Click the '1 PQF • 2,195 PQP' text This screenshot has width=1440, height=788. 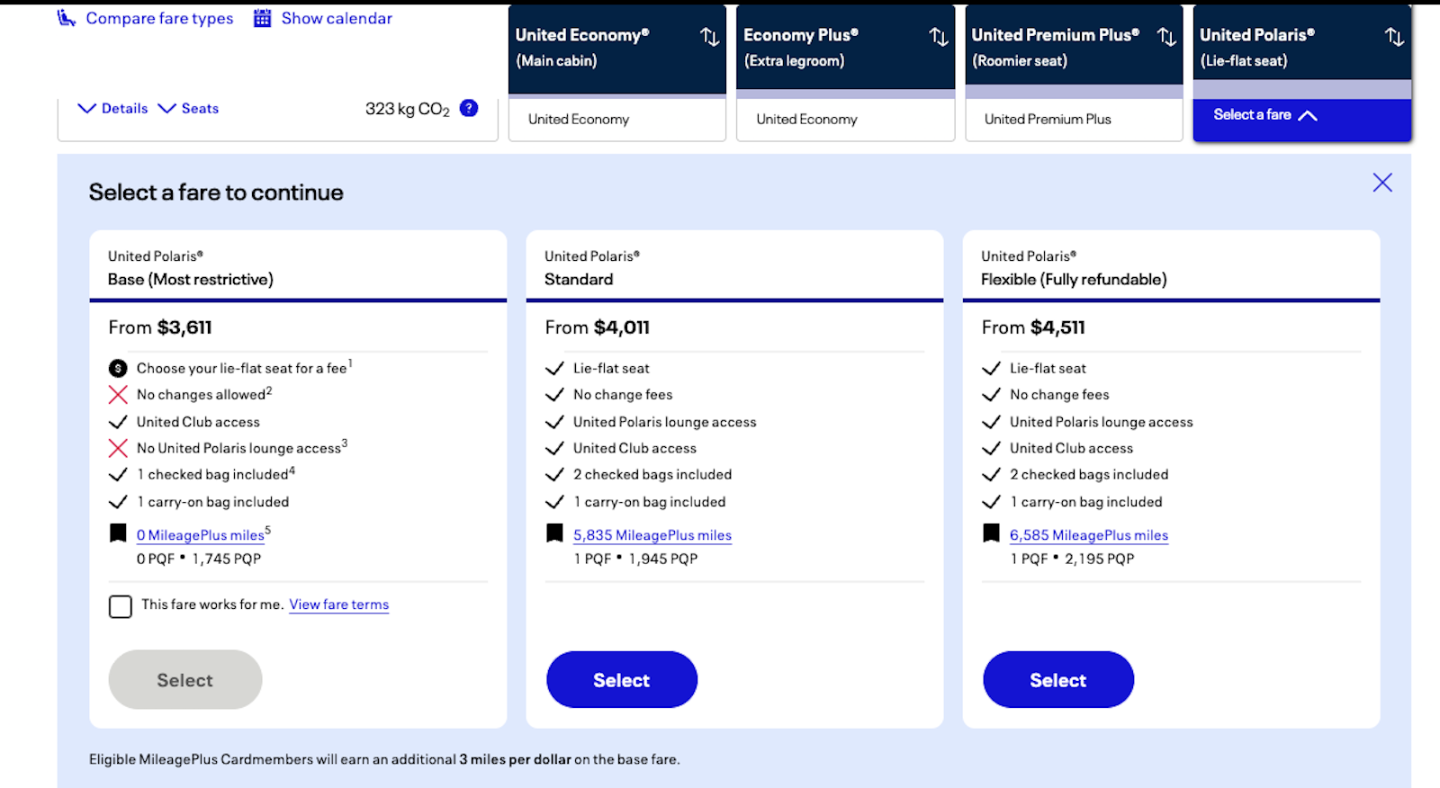pos(1072,559)
